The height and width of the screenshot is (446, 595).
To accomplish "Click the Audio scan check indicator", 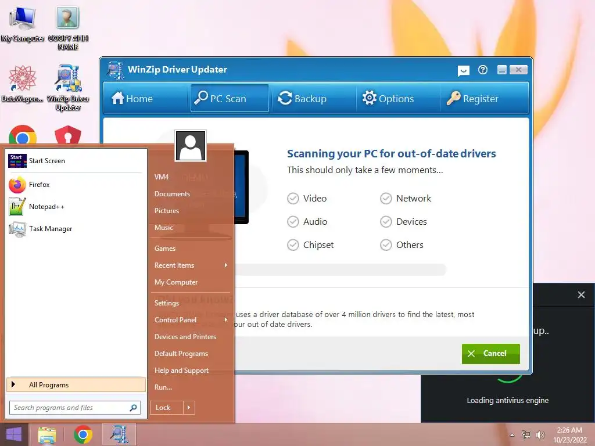I will pyautogui.click(x=293, y=221).
